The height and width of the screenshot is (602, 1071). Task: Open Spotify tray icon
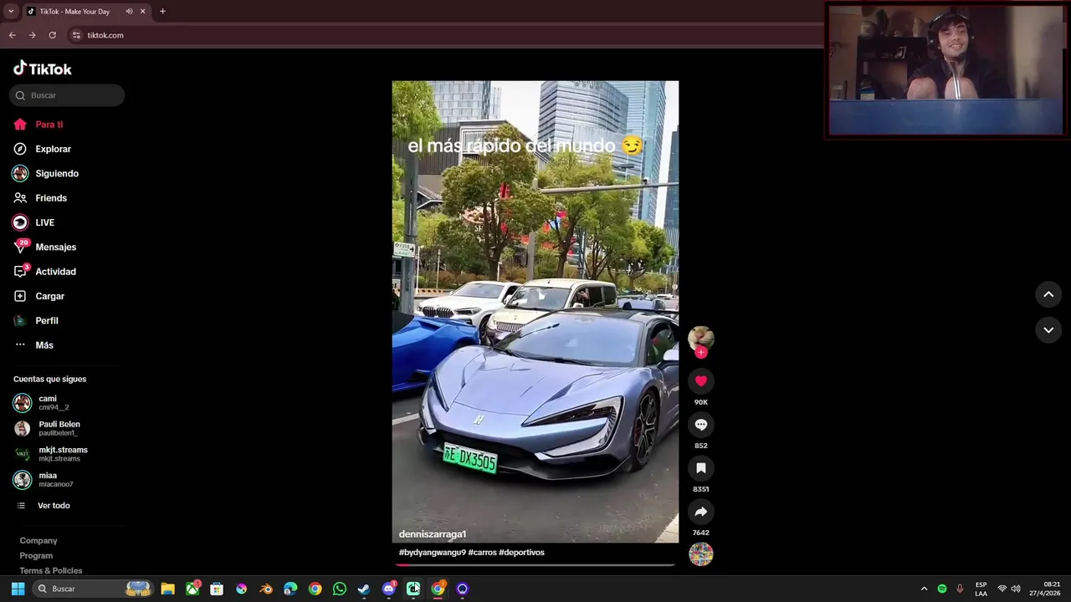942,589
